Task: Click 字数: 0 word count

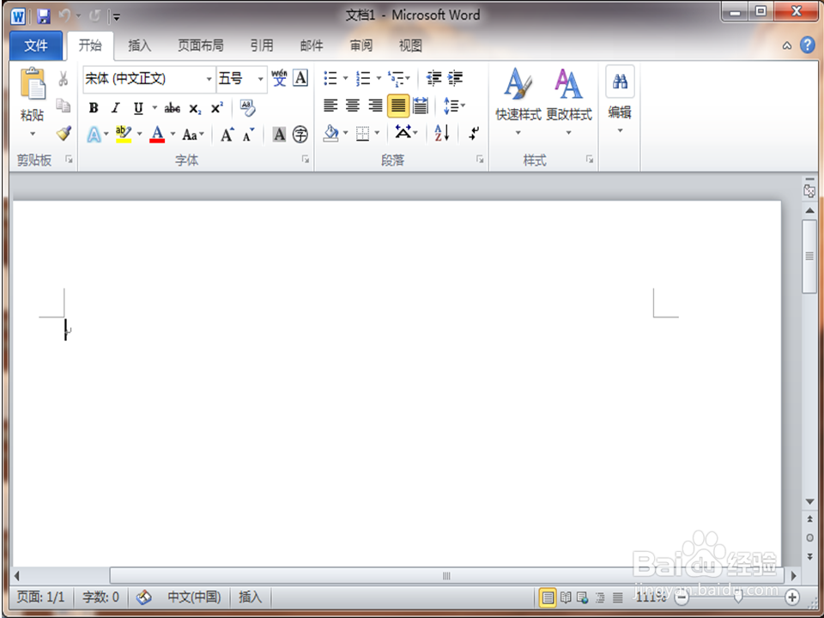Action: 100,597
